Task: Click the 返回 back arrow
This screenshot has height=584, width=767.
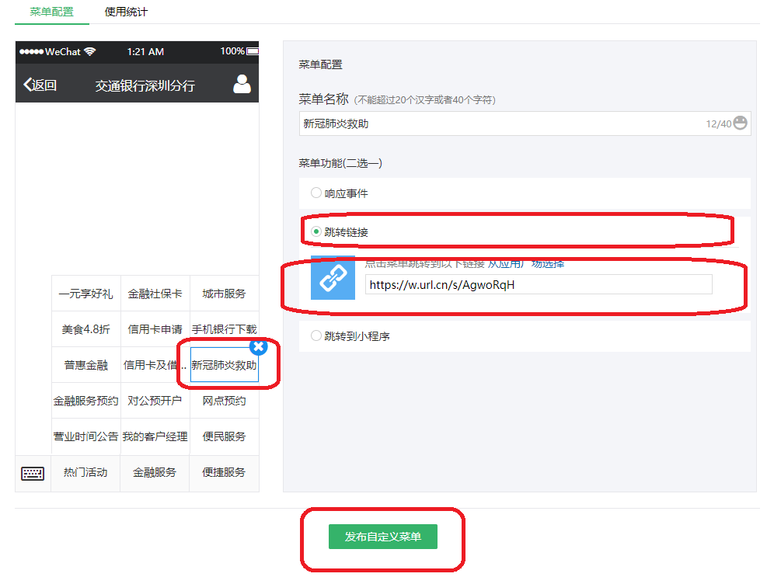Action: 40,85
